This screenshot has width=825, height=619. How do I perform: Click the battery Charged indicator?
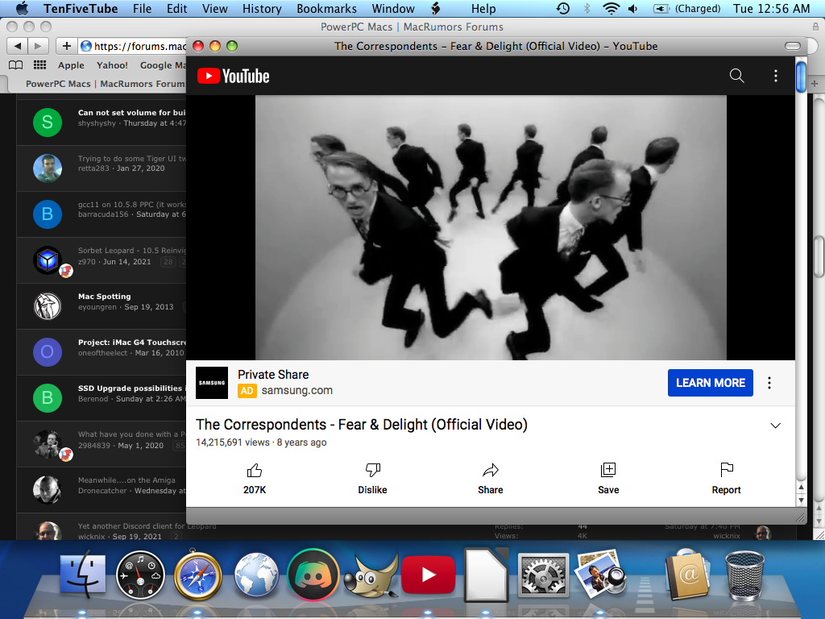pyautogui.click(x=686, y=8)
